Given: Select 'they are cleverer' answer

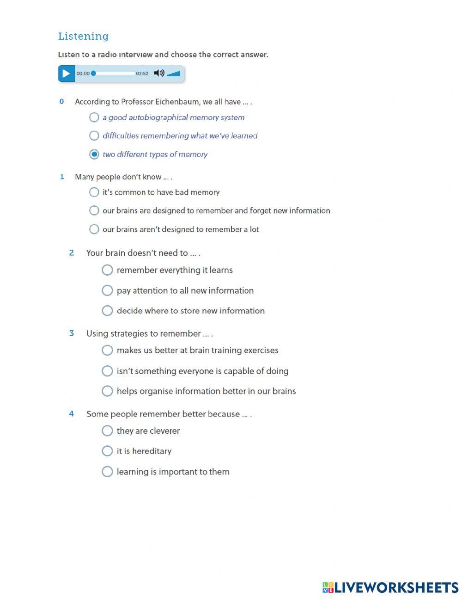Looking at the screenshot, I should [x=107, y=431].
